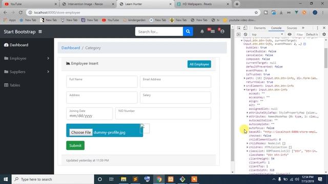
Task: Click the NID Number input field
Action: point(163,113)
